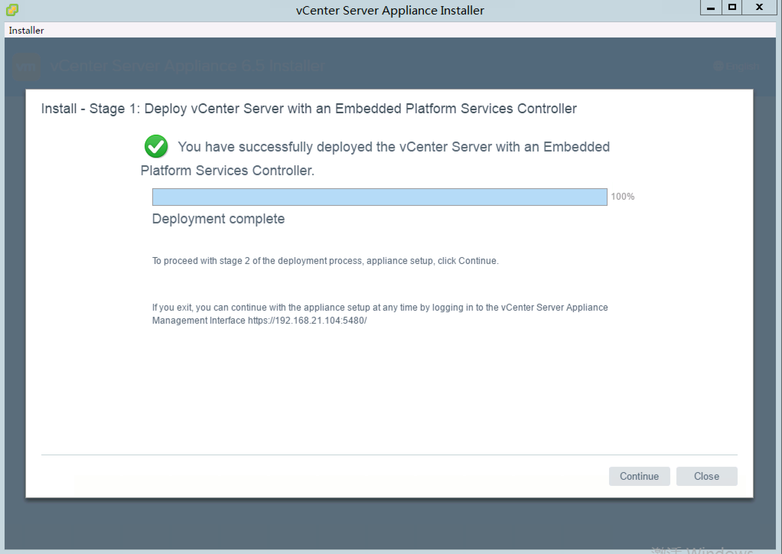782x554 pixels.
Task: Click the green success checkmark icon
Action: point(156,146)
